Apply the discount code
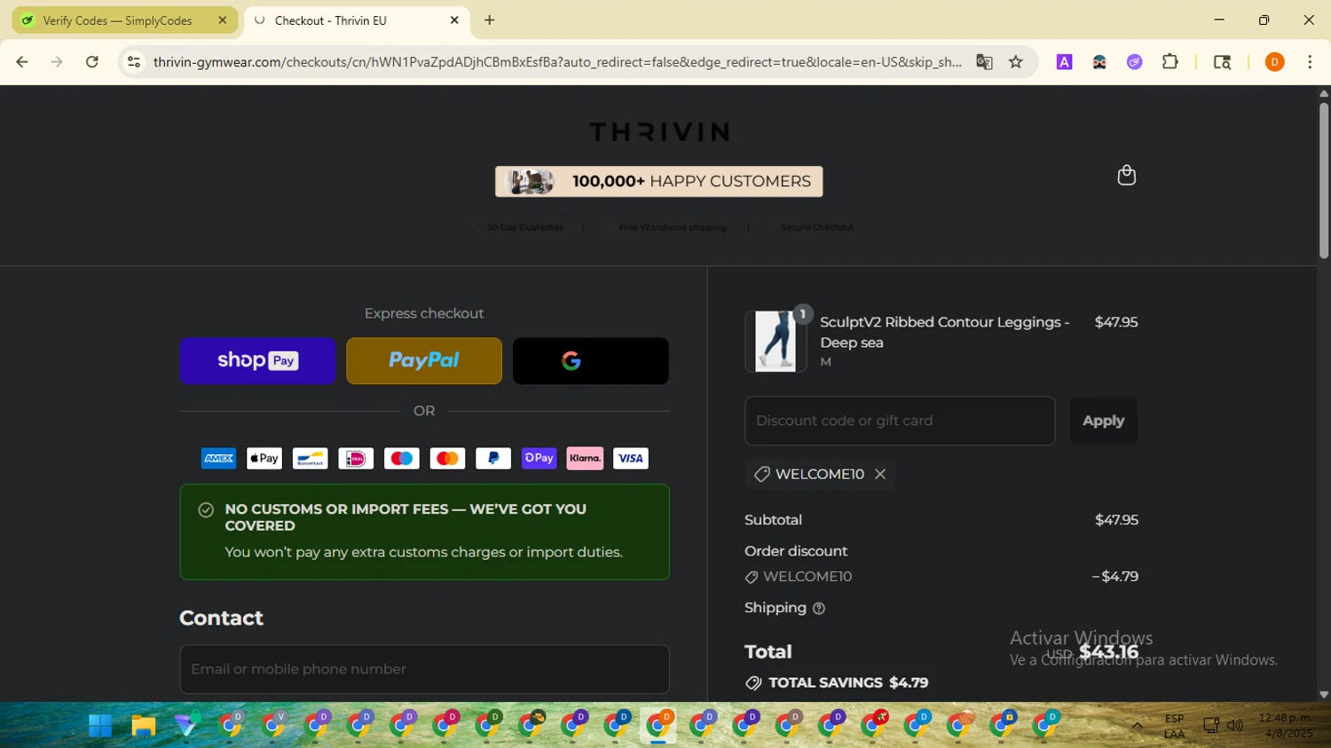The width and height of the screenshot is (1331, 748). [1103, 421]
